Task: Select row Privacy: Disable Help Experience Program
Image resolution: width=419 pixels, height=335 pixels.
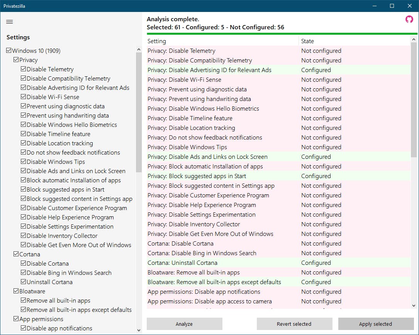Action: pos(278,205)
